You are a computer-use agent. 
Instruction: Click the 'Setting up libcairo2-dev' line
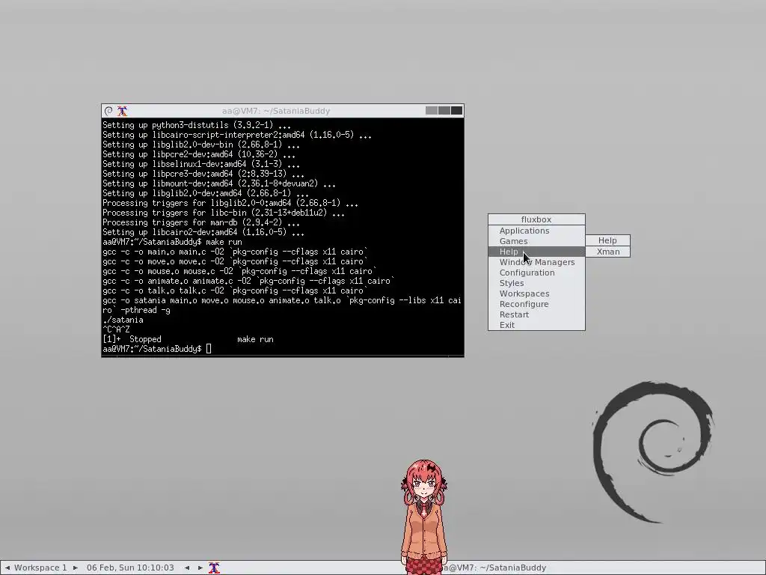[203, 232]
